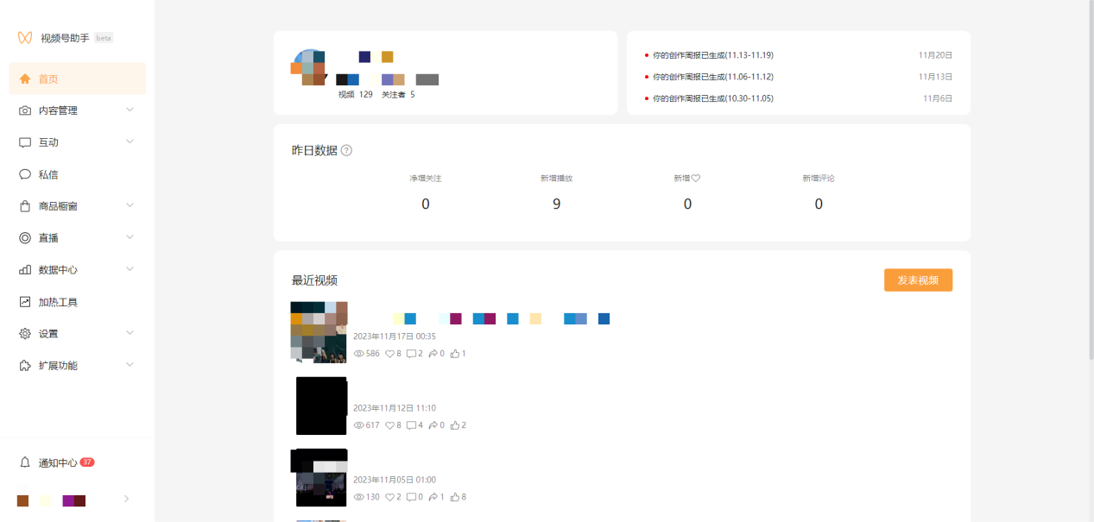Open the 2023年11月05日 video thumbnail

(x=319, y=477)
